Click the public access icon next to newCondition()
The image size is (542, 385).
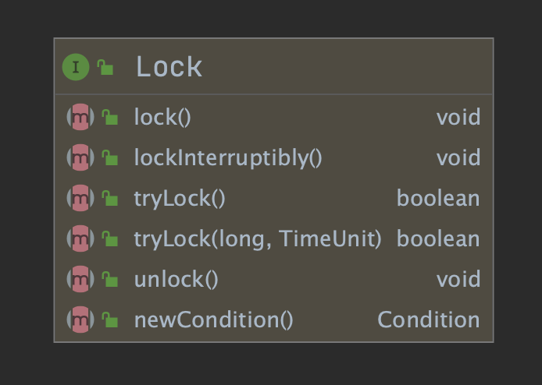click(x=110, y=320)
